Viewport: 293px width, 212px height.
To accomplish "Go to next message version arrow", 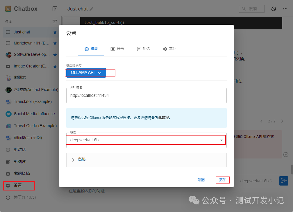I will click(x=282, y=121).
